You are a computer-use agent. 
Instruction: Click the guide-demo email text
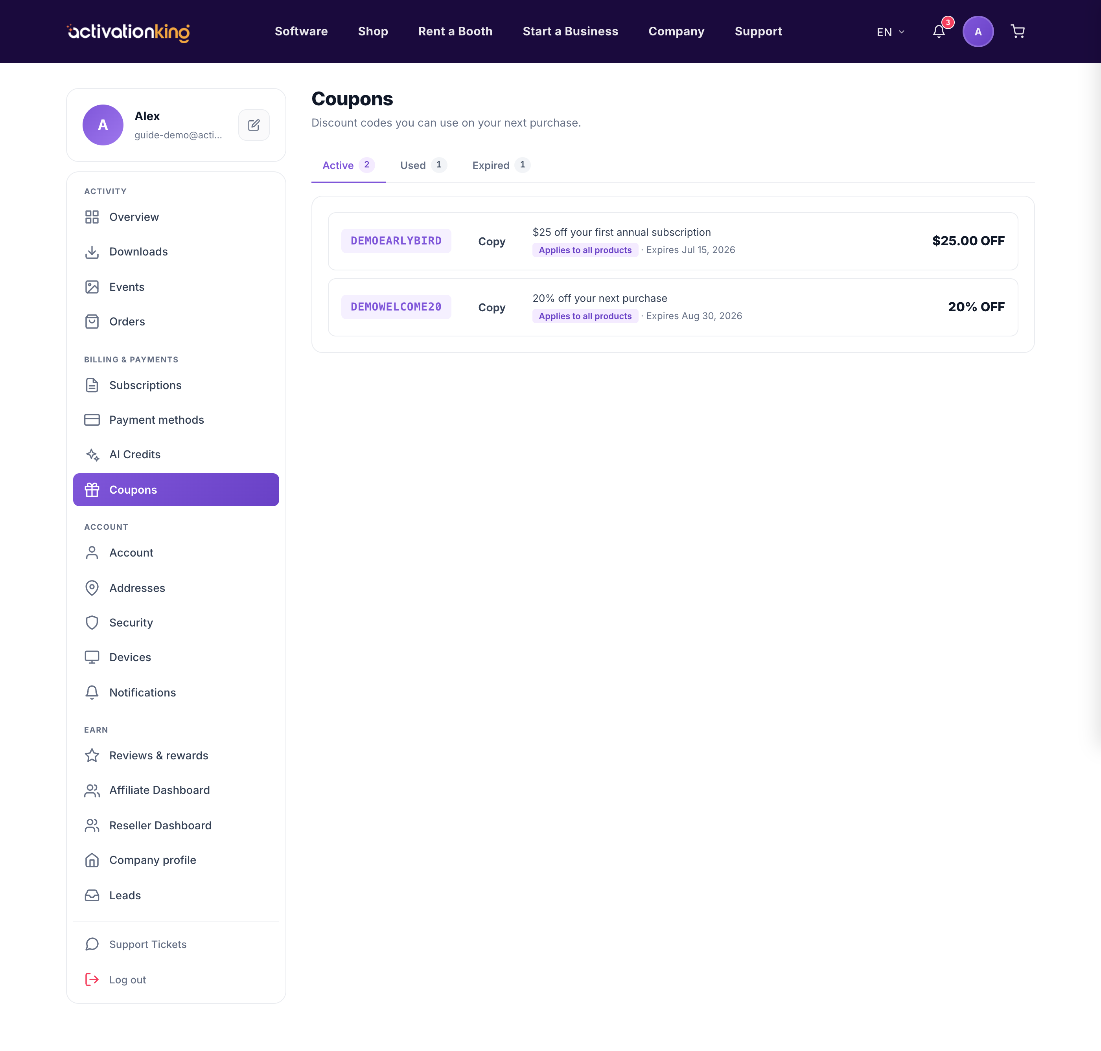[178, 135]
